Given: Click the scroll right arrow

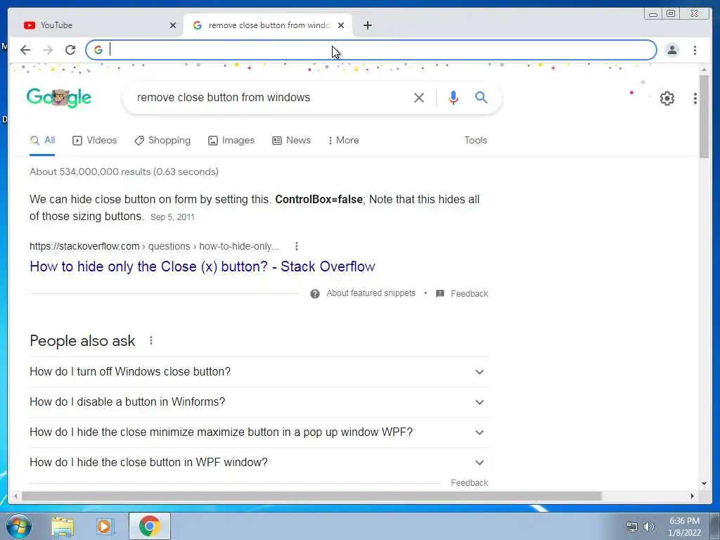Looking at the screenshot, I should (693, 496).
